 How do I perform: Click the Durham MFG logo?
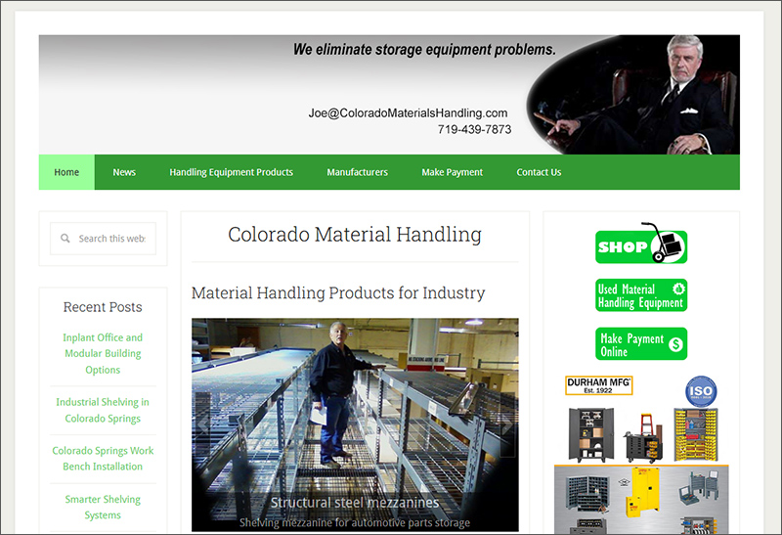click(598, 385)
